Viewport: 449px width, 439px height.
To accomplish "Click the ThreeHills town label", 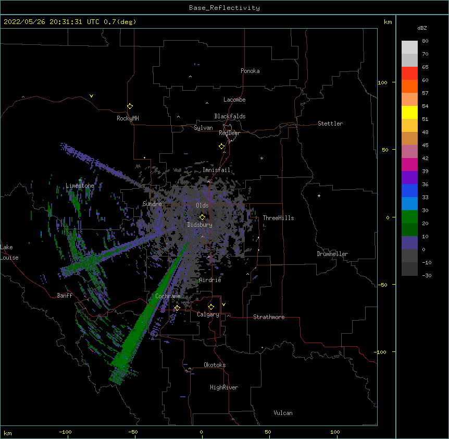I will 278,218.
